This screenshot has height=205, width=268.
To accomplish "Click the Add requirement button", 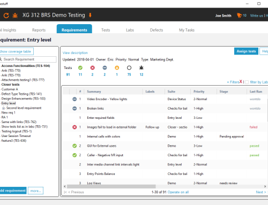I will tap(13, 191).
